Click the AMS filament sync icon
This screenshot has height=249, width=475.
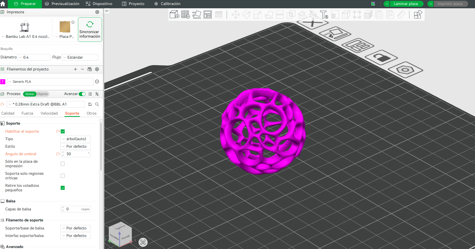(90, 69)
